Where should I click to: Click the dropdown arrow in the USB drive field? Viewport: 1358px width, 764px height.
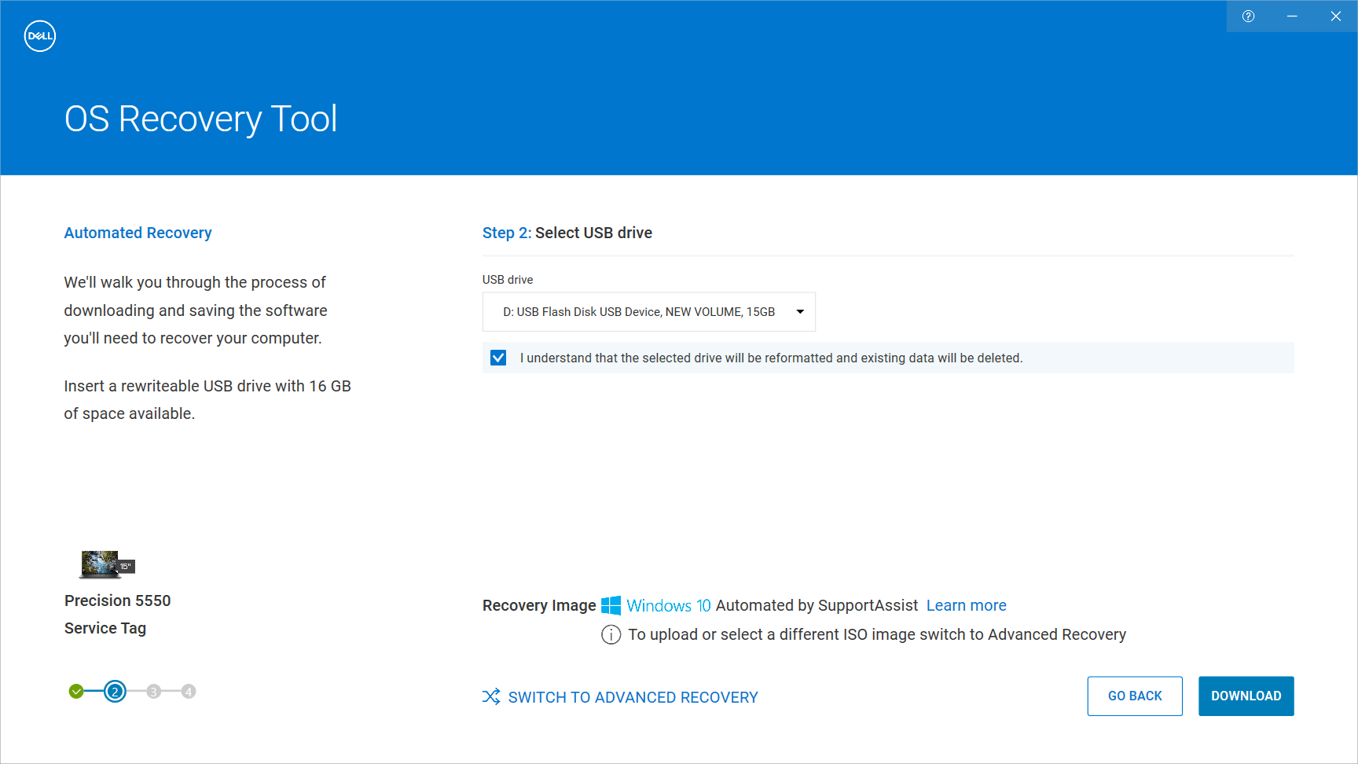pos(800,311)
